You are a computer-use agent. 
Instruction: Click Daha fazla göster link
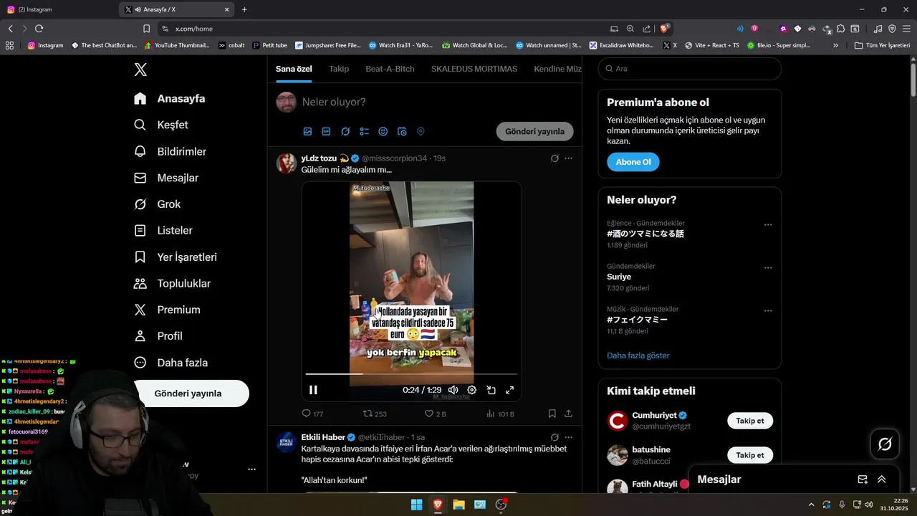[x=638, y=355]
